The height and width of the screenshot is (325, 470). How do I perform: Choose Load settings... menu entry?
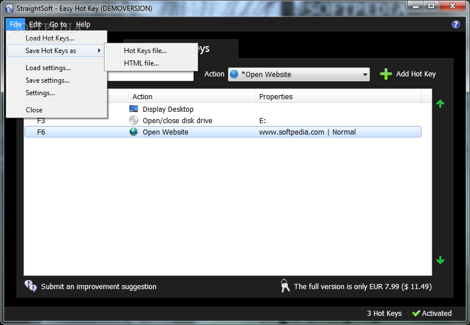57,68
